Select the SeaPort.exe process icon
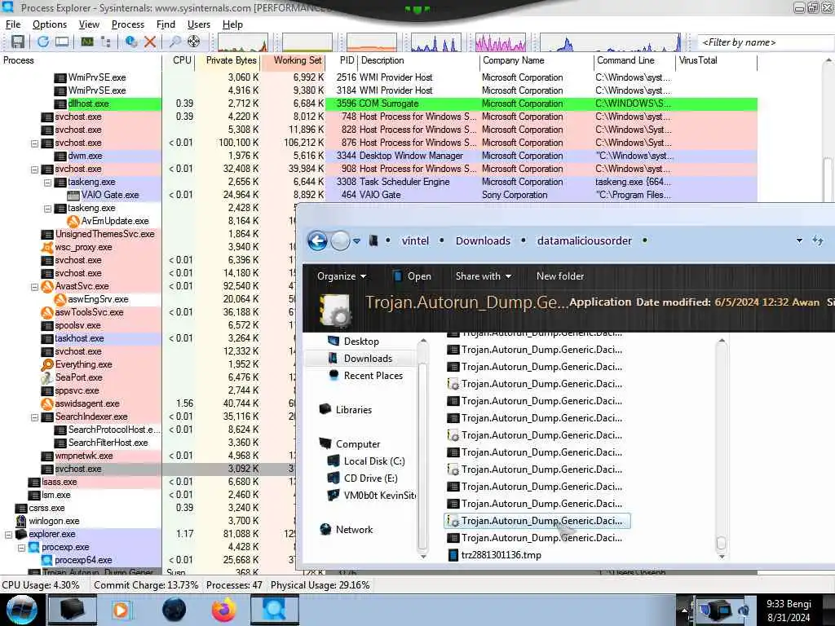This screenshot has width=835, height=626. click(x=47, y=377)
